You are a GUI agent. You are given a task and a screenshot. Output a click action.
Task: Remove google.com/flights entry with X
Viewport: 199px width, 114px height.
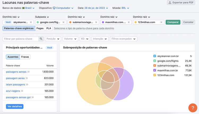[63, 22]
